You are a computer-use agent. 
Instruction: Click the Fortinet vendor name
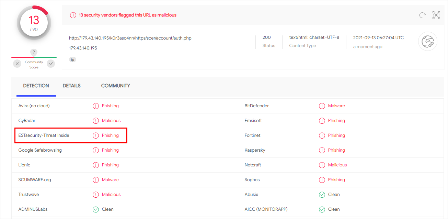(x=253, y=135)
